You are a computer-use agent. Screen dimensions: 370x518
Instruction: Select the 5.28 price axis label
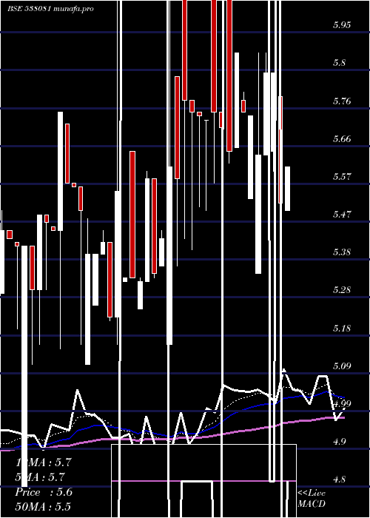pyautogui.click(x=342, y=290)
